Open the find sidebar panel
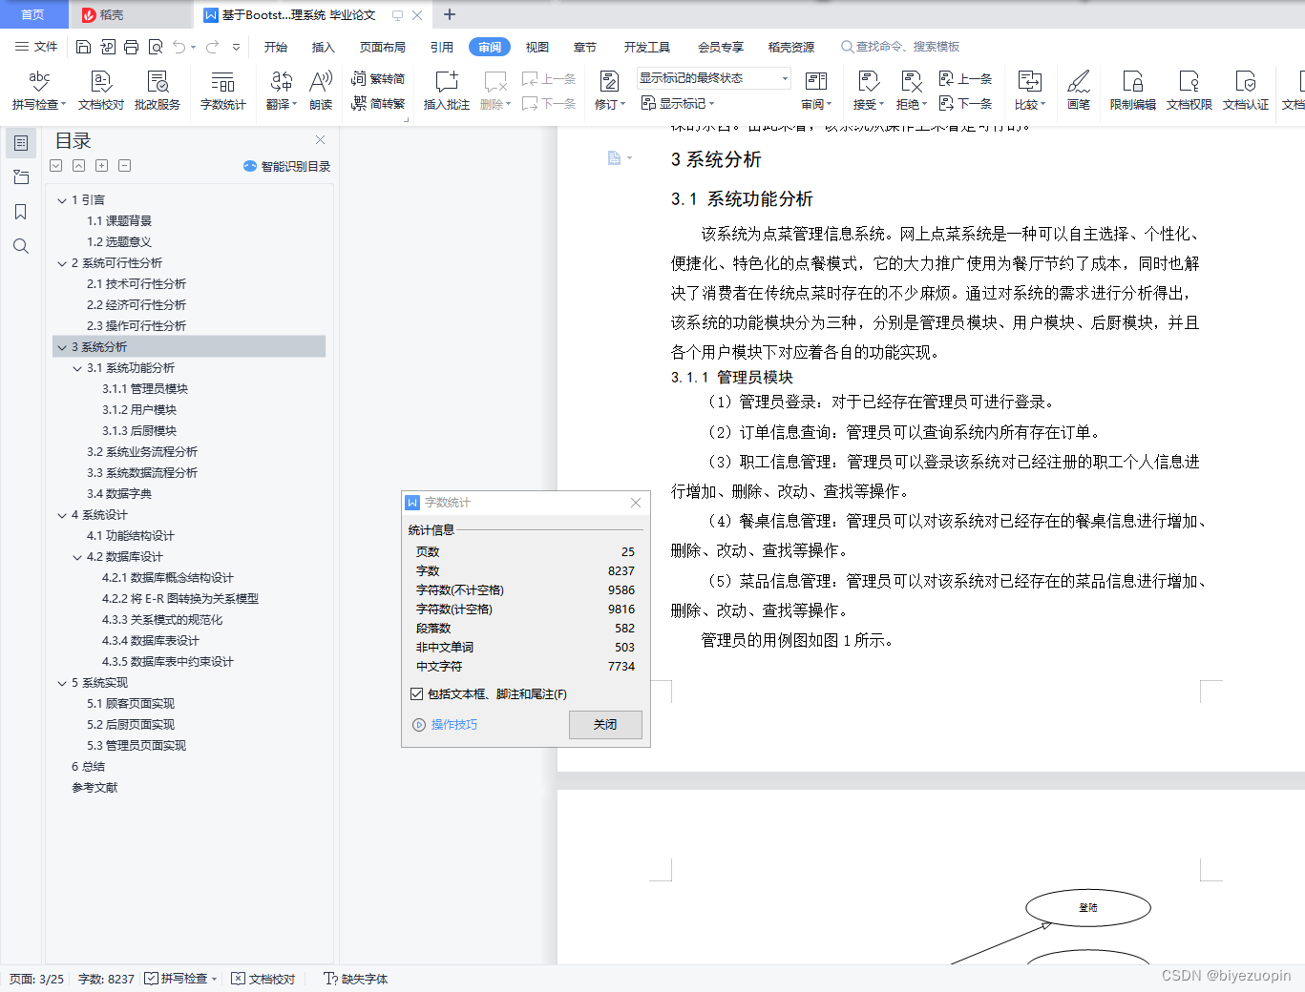Image resolution: width=1305 pixels, height=992 pixels. pyautogui.click(x=21, y=246)
